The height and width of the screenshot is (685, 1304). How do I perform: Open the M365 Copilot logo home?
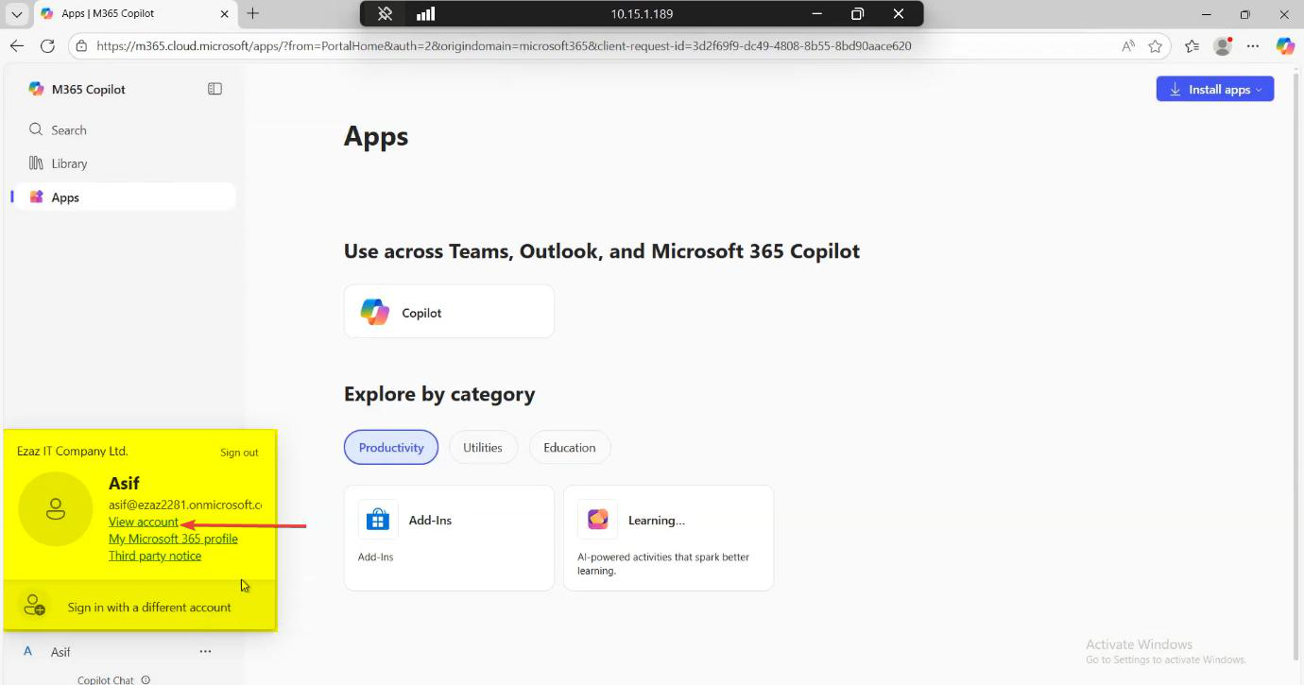tap(36, 89)
